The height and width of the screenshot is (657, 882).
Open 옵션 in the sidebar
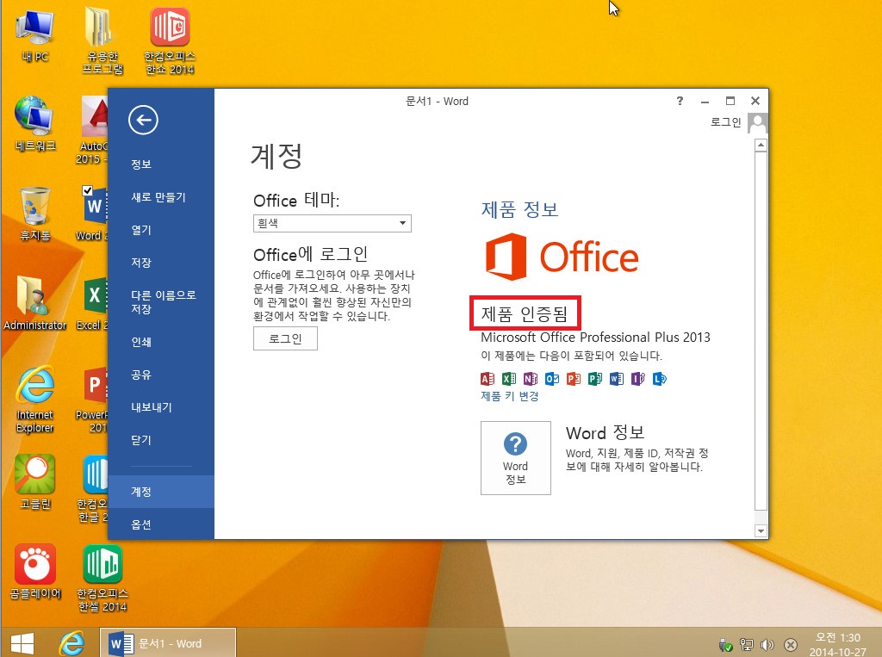point(141,524)
